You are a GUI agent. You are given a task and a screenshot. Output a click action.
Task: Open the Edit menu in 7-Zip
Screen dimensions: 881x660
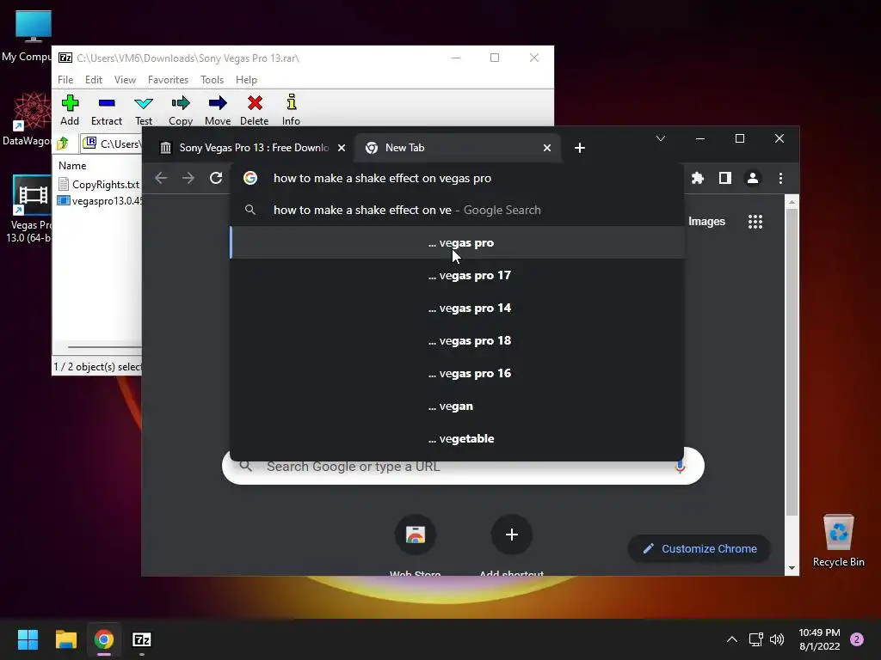point(93,80)
